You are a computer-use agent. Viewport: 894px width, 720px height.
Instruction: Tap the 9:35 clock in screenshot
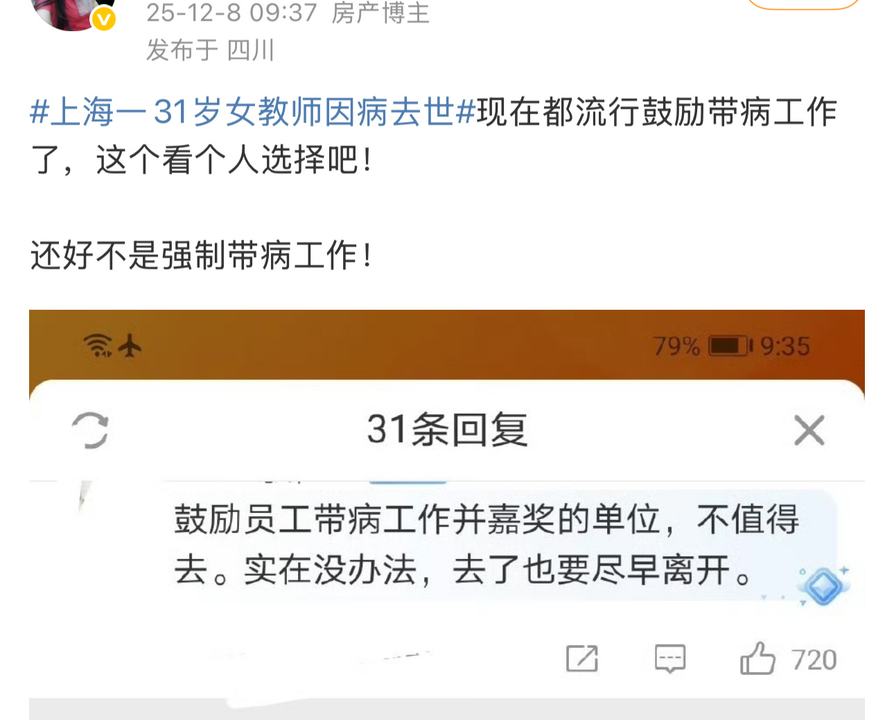[x=785, y=346]
